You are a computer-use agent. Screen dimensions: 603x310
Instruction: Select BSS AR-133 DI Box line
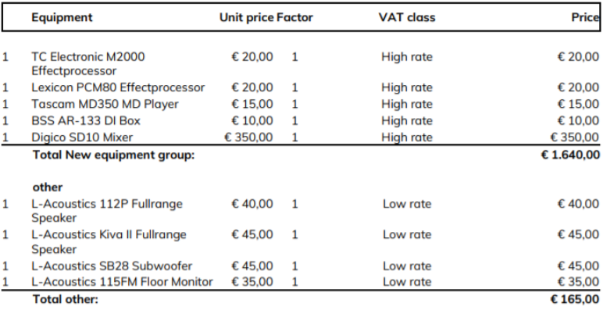[x=86, y=120]
